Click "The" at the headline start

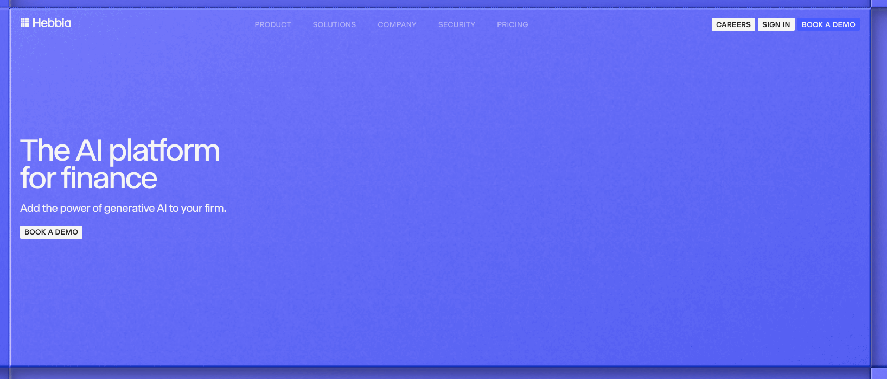point(45,151)
